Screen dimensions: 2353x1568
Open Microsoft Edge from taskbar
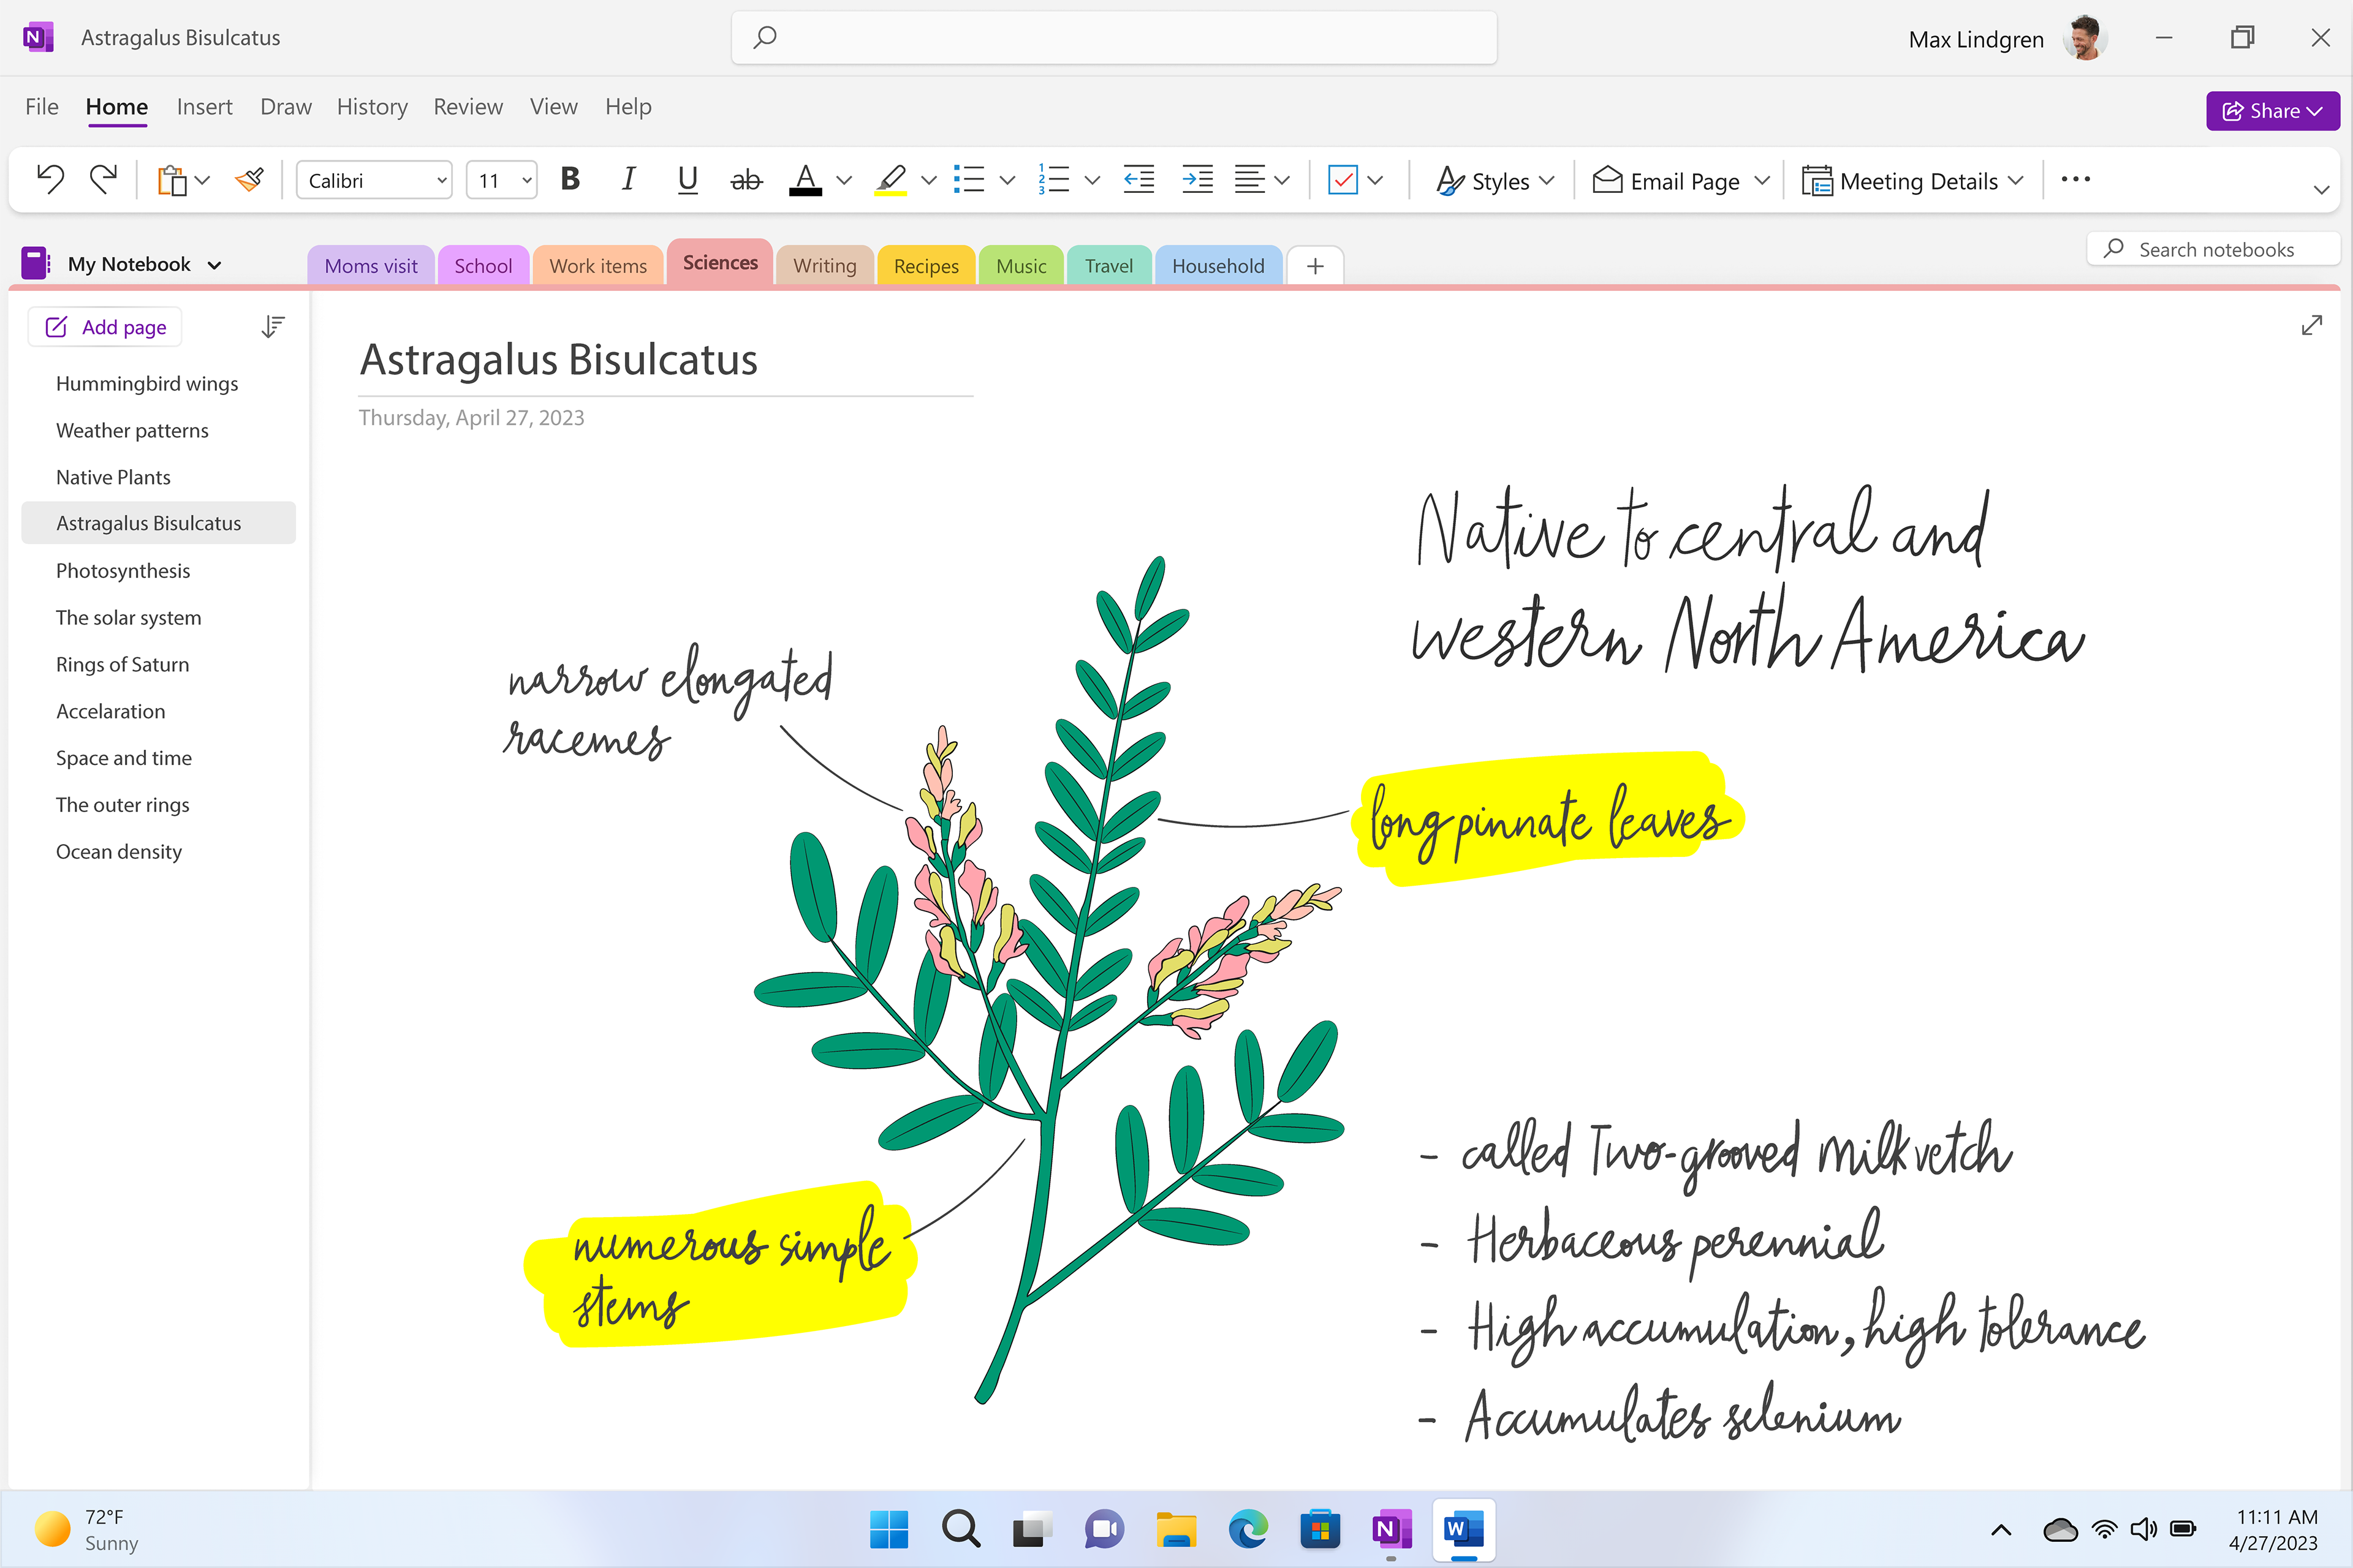click(1248, 1529)
